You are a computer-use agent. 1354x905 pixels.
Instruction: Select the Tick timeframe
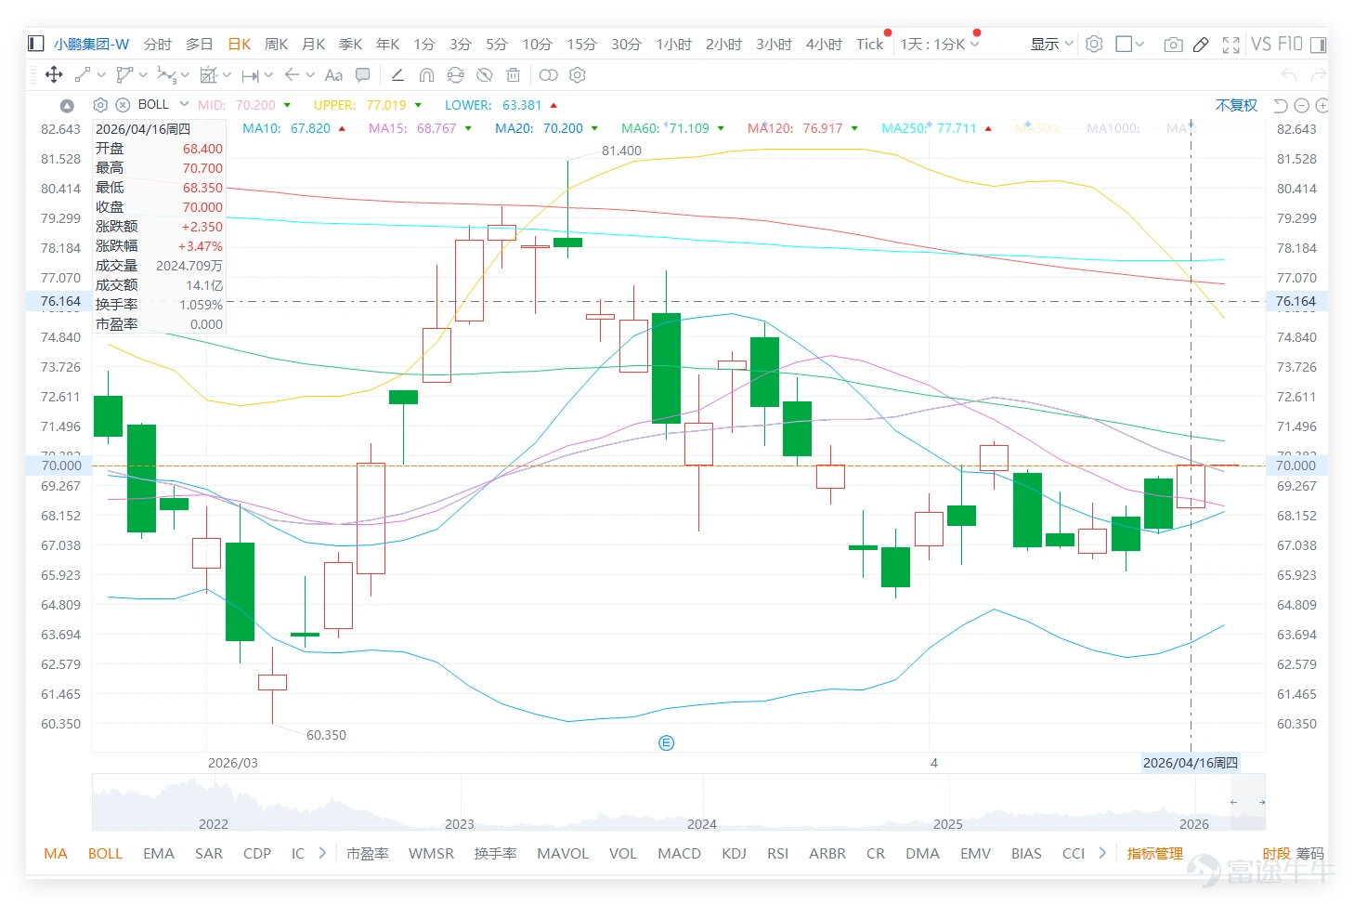point(869,44)
